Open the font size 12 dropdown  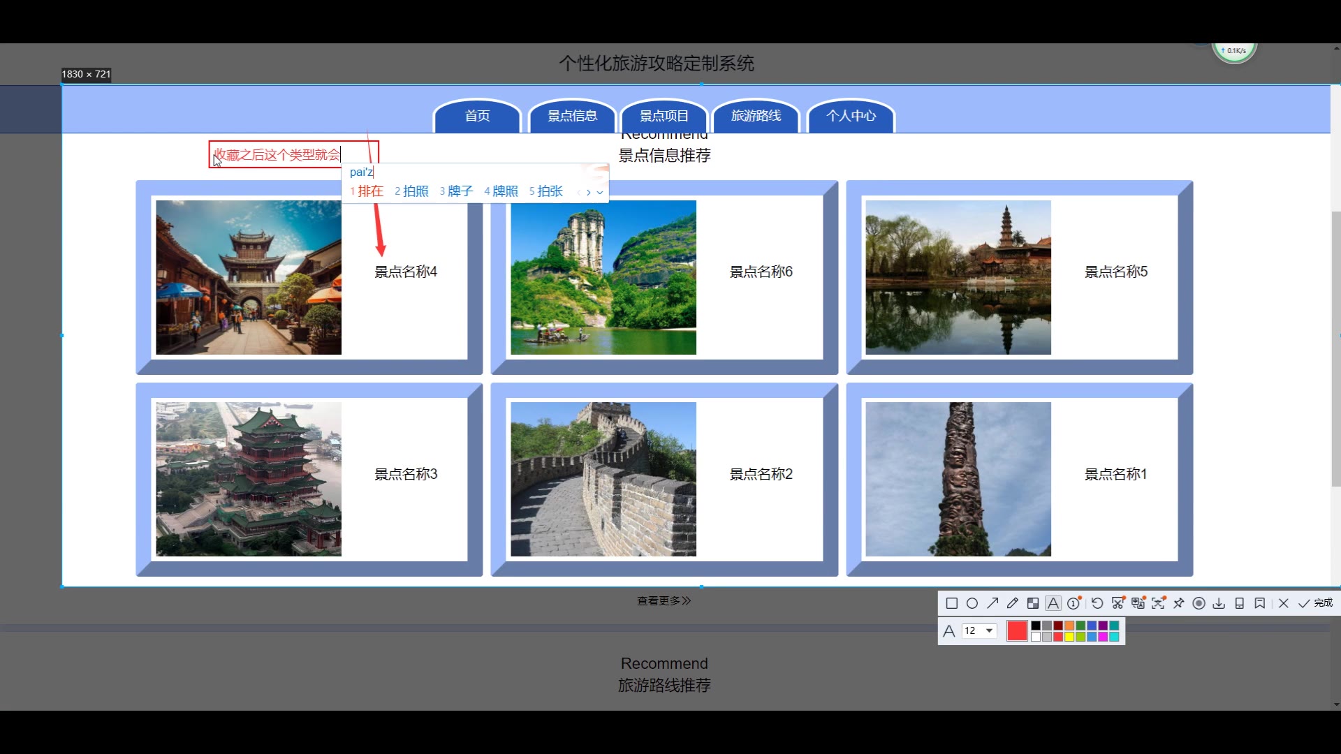(x=989, y=630)
